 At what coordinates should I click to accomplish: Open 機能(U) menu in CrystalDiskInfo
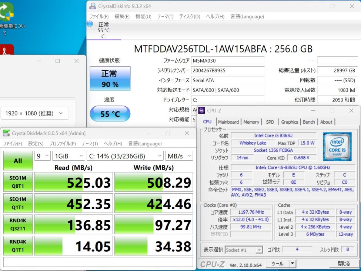click(x=143, y=17)
